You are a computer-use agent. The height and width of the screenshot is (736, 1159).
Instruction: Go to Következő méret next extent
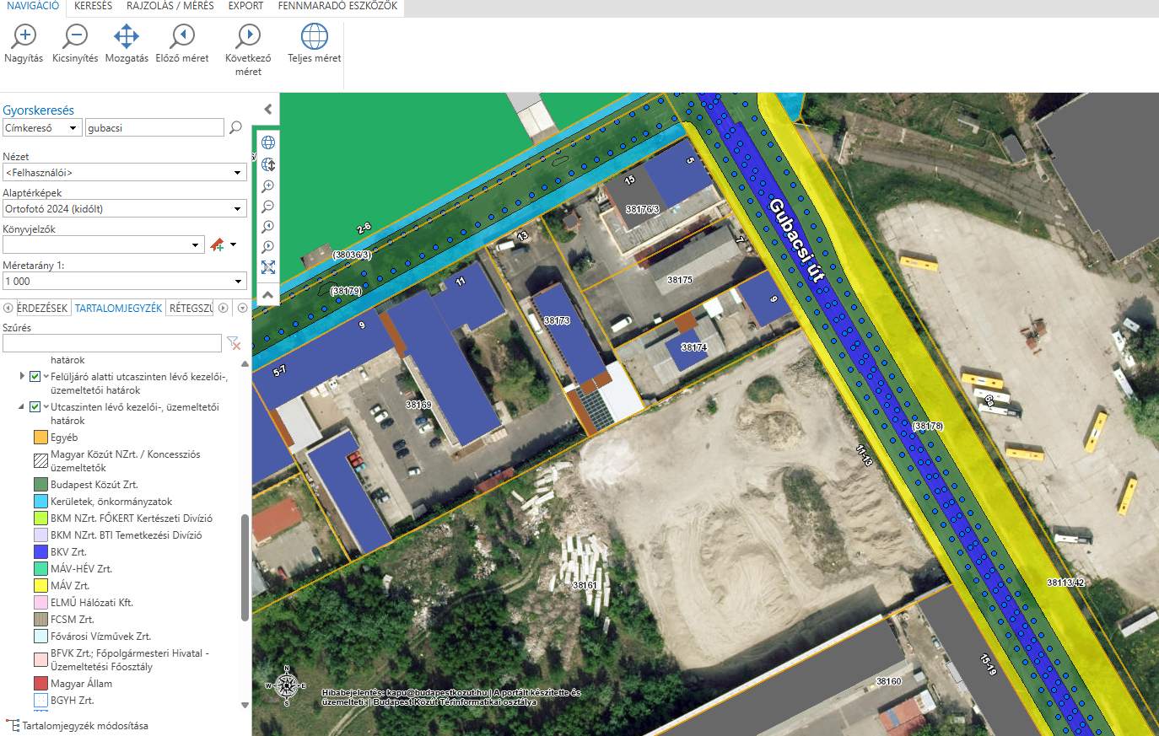(x=248, y=51)
